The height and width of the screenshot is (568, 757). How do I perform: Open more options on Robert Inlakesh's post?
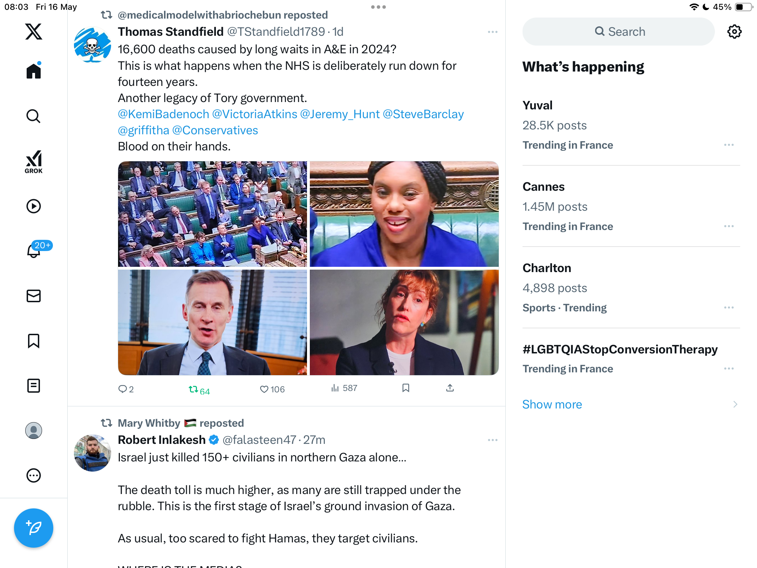[x=492, y=440]
